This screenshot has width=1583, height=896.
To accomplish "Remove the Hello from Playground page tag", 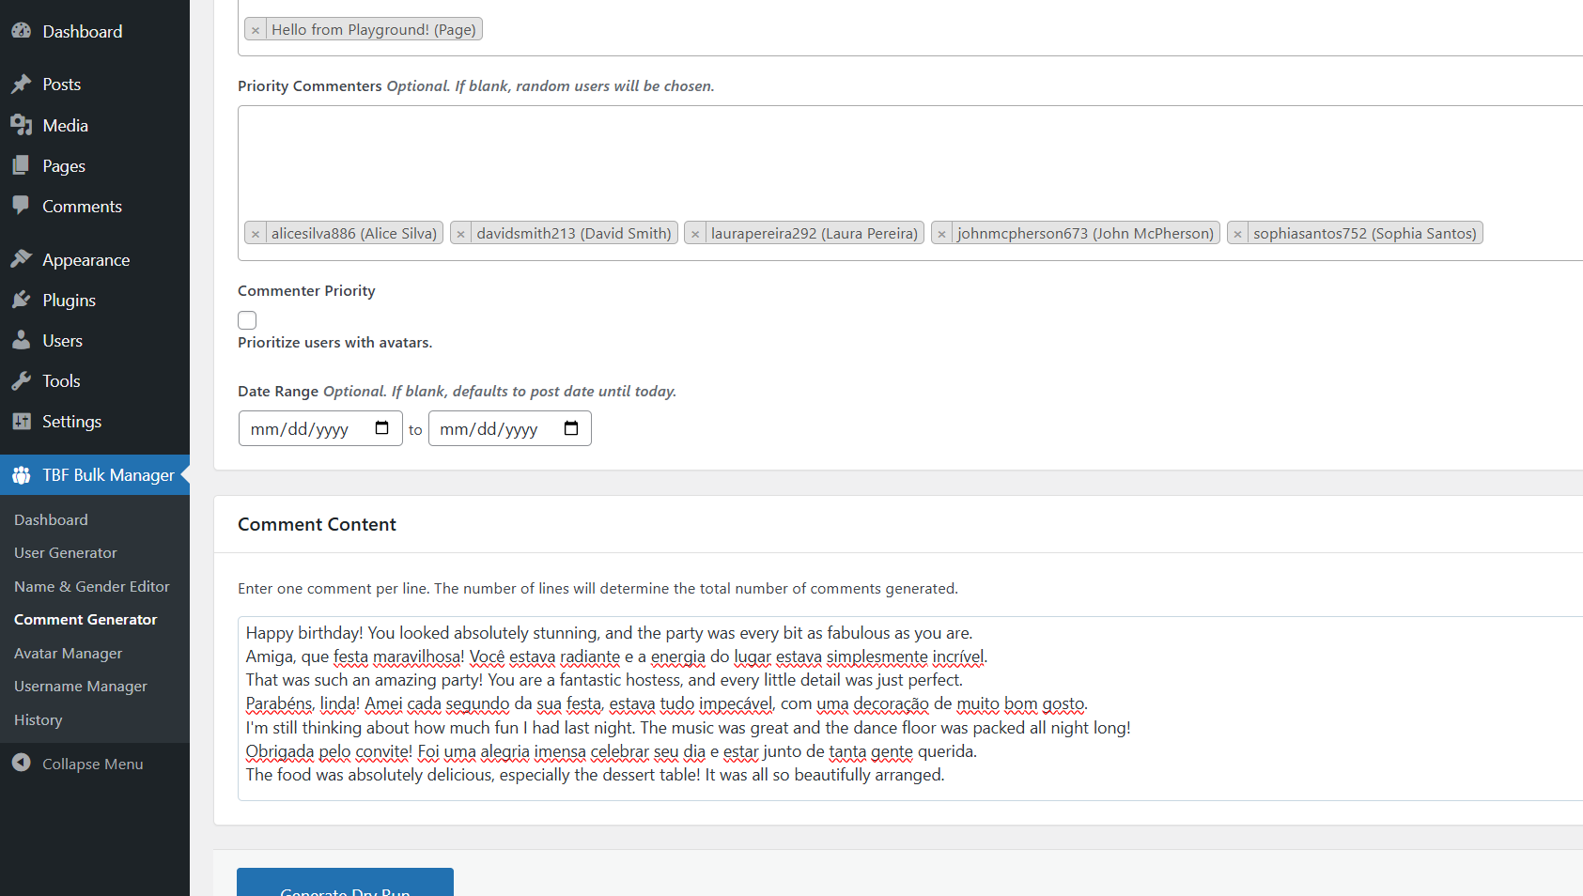I will [256, 30].
